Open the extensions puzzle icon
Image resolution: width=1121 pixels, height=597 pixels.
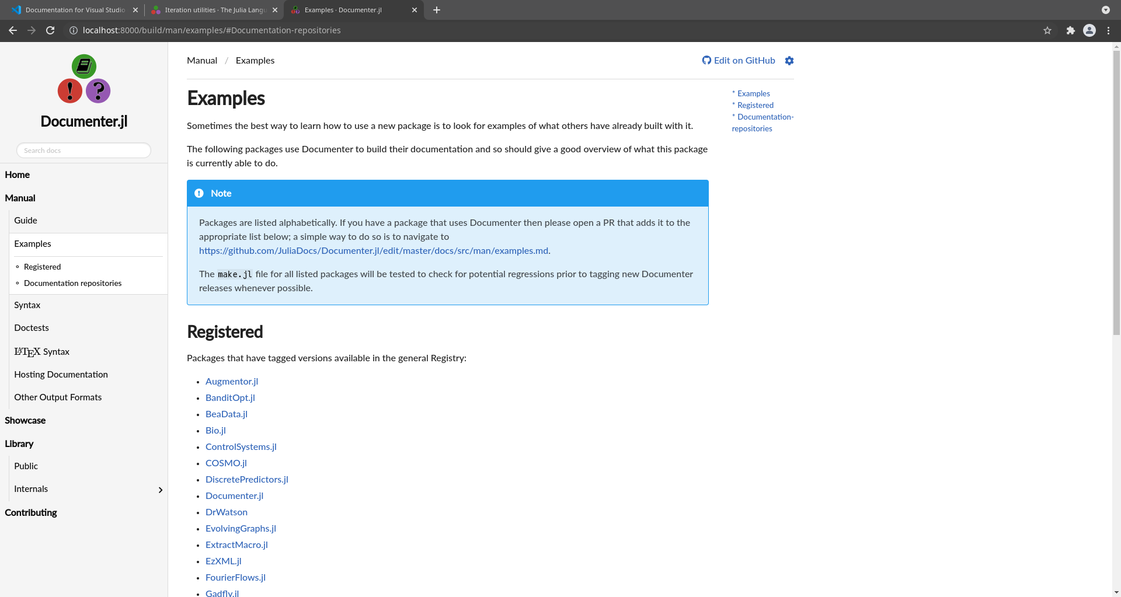(x=1070, y=30)
